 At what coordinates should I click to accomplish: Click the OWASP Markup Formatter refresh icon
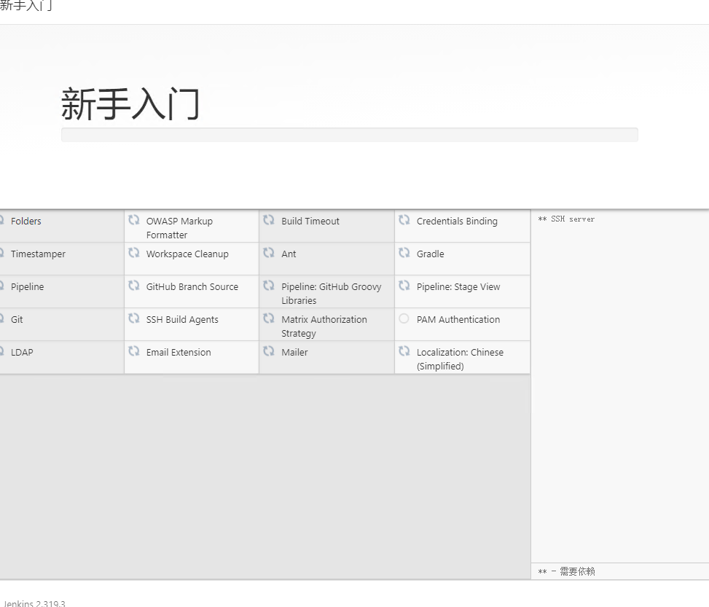tap(134, 220)
